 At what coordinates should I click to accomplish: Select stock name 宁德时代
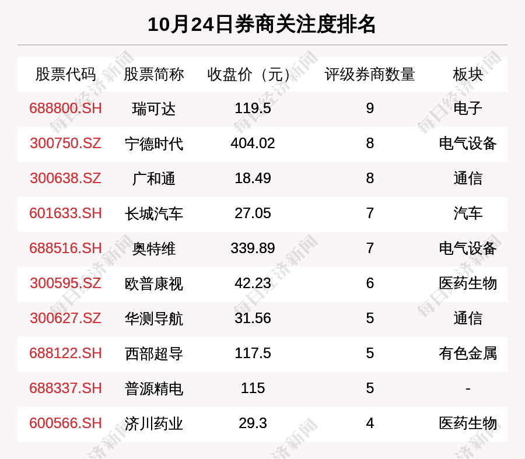click(153, 143)
